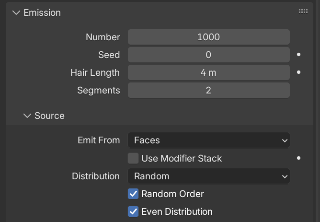This screenshot has width=320, height=222.
Task: Click the Number field showing 1000
Action: tap(208, 37)
